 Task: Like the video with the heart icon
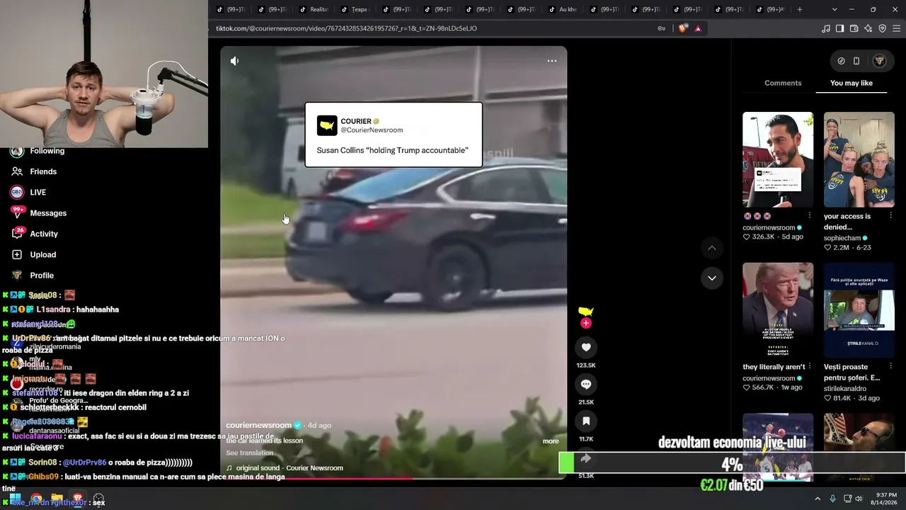coord(586,347)
